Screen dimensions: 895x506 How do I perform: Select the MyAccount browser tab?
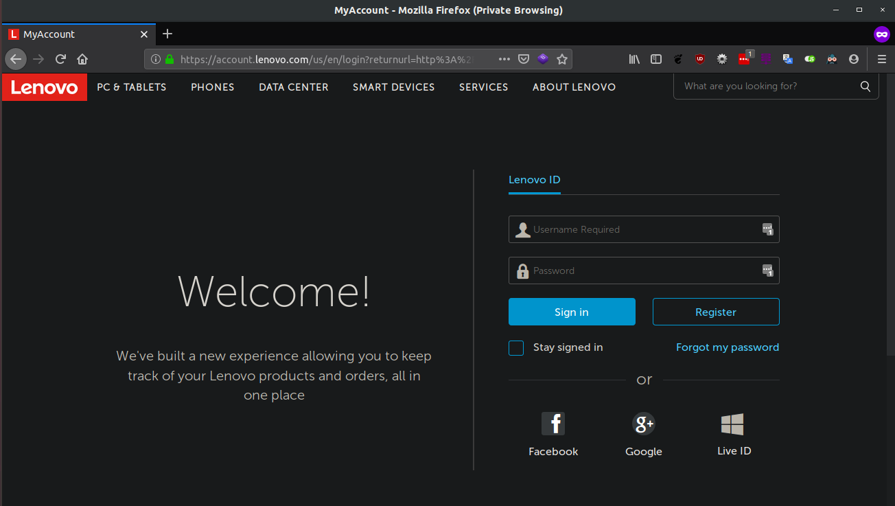tap(79, 34)
